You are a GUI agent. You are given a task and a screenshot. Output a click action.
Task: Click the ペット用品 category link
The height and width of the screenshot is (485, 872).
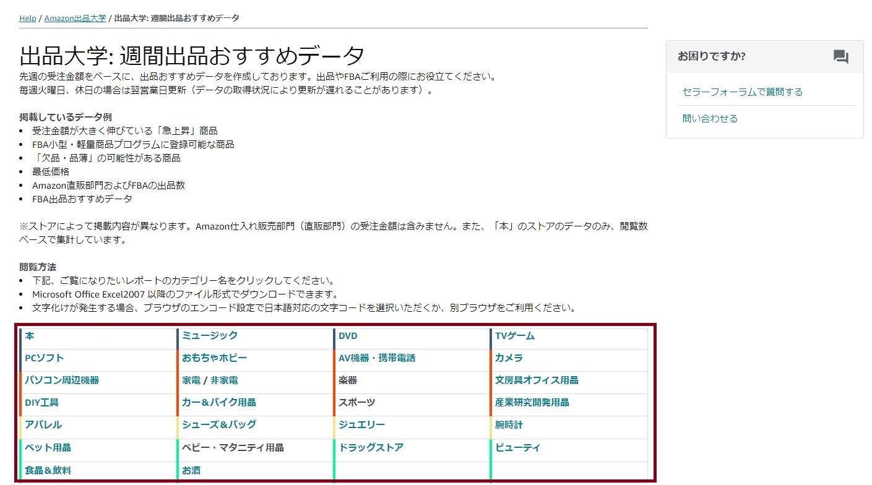[48, 448]
